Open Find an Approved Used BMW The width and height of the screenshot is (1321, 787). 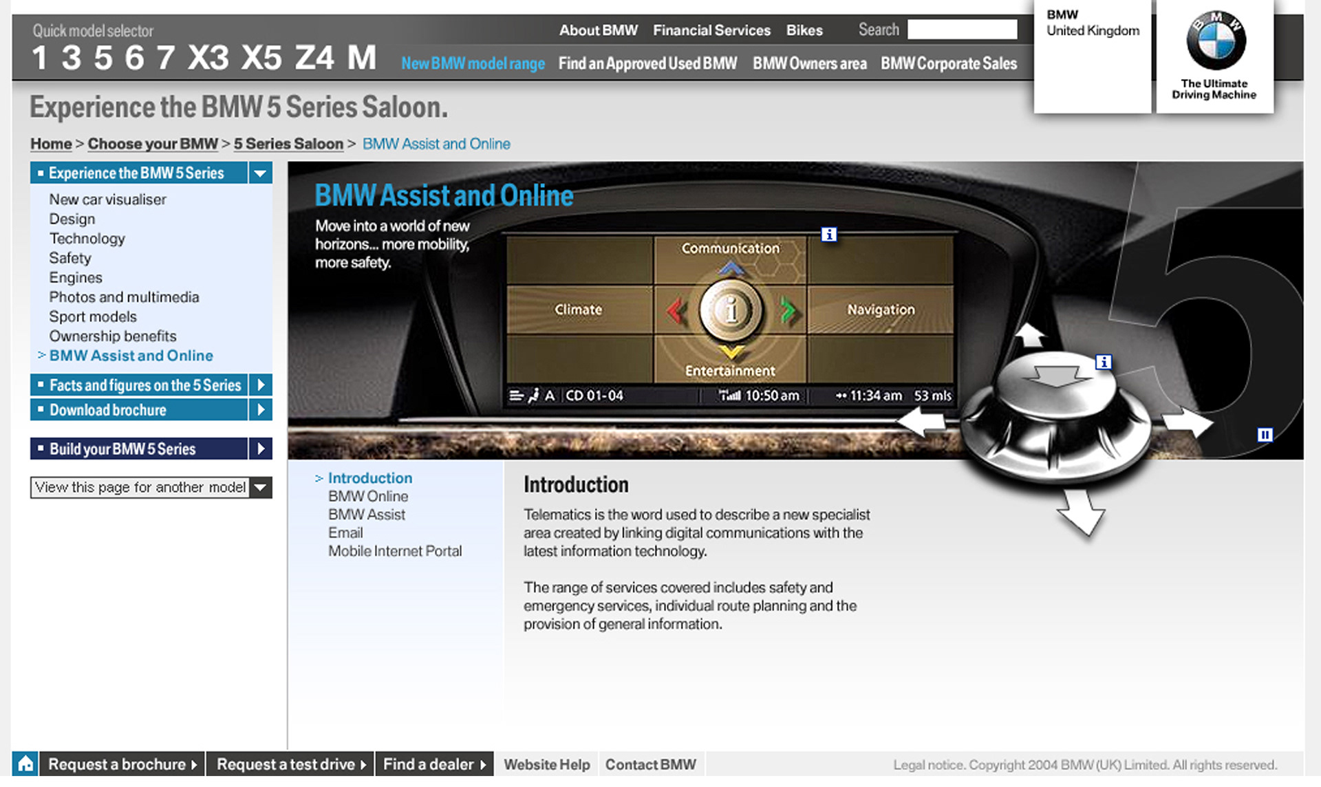point(647,63)
